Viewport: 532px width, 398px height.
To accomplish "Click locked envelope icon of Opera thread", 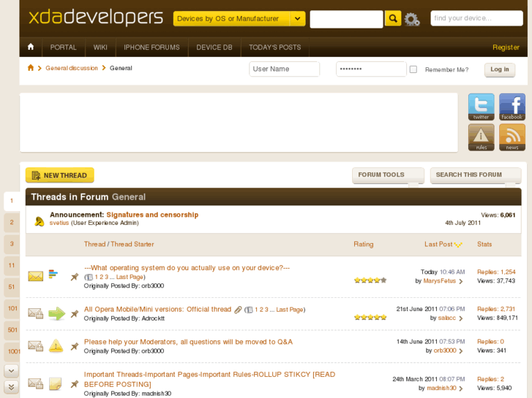I will 36,313.
